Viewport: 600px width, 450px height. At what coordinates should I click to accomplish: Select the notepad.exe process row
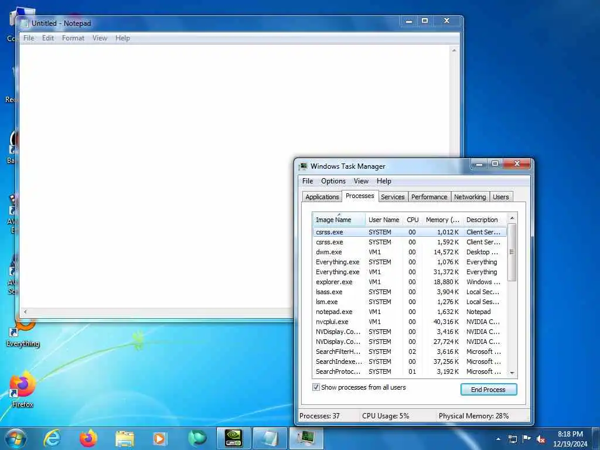pyautogui.click(x=410, y=312)
